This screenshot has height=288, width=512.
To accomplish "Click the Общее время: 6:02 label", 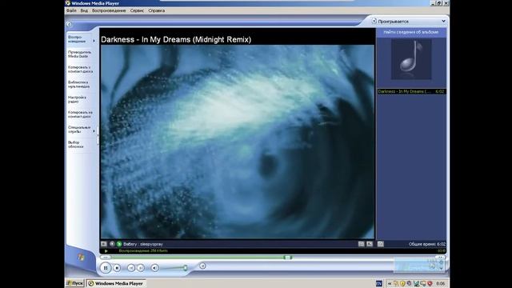I will coord(427,244).
